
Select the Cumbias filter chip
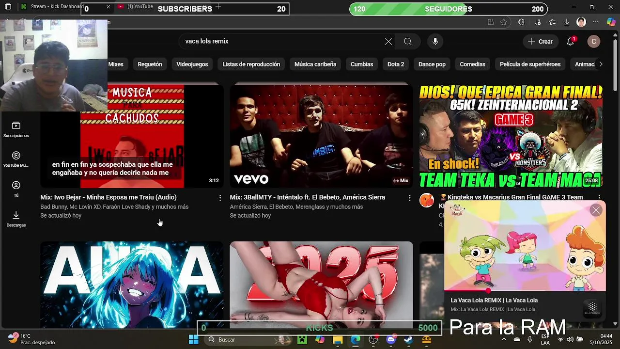click(362, 64)
